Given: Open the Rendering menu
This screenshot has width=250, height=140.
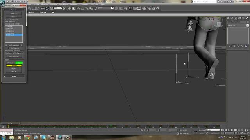Looking at the screenshot, I should (74, 4).
